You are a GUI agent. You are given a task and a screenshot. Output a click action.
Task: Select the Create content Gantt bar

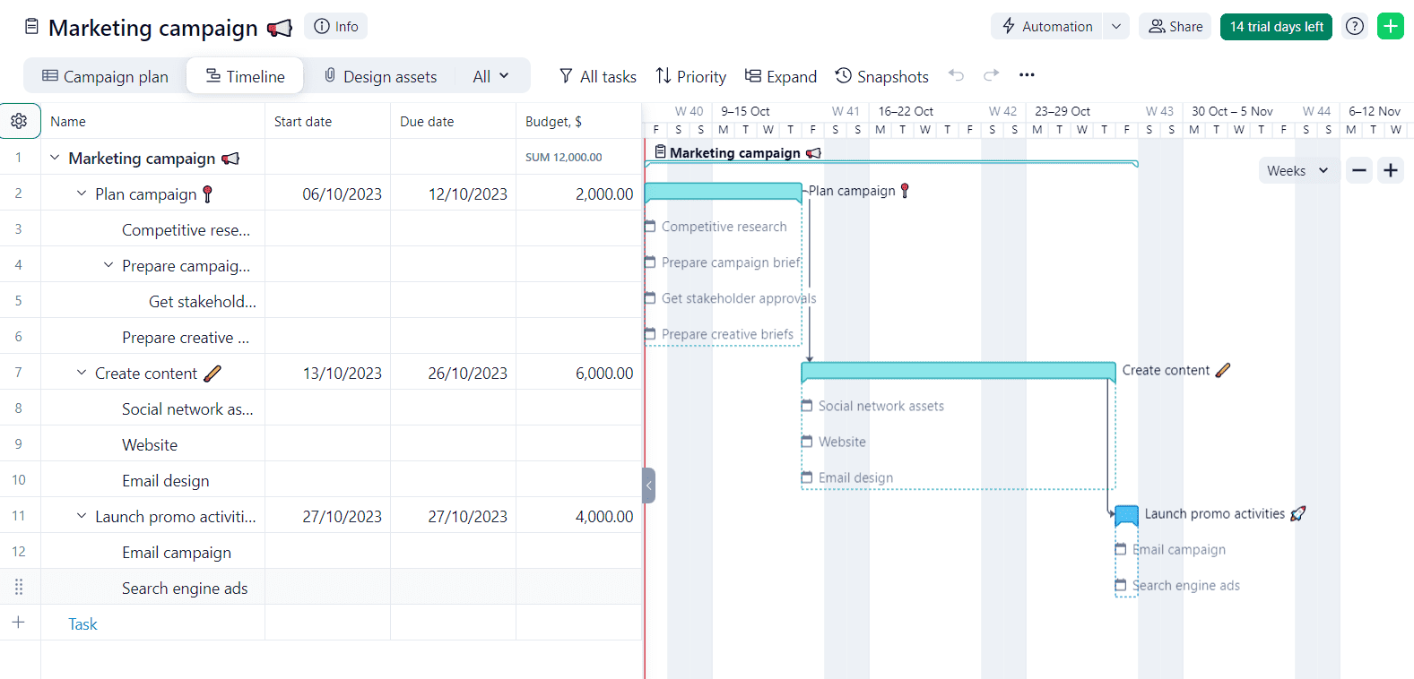click(957, 370)
